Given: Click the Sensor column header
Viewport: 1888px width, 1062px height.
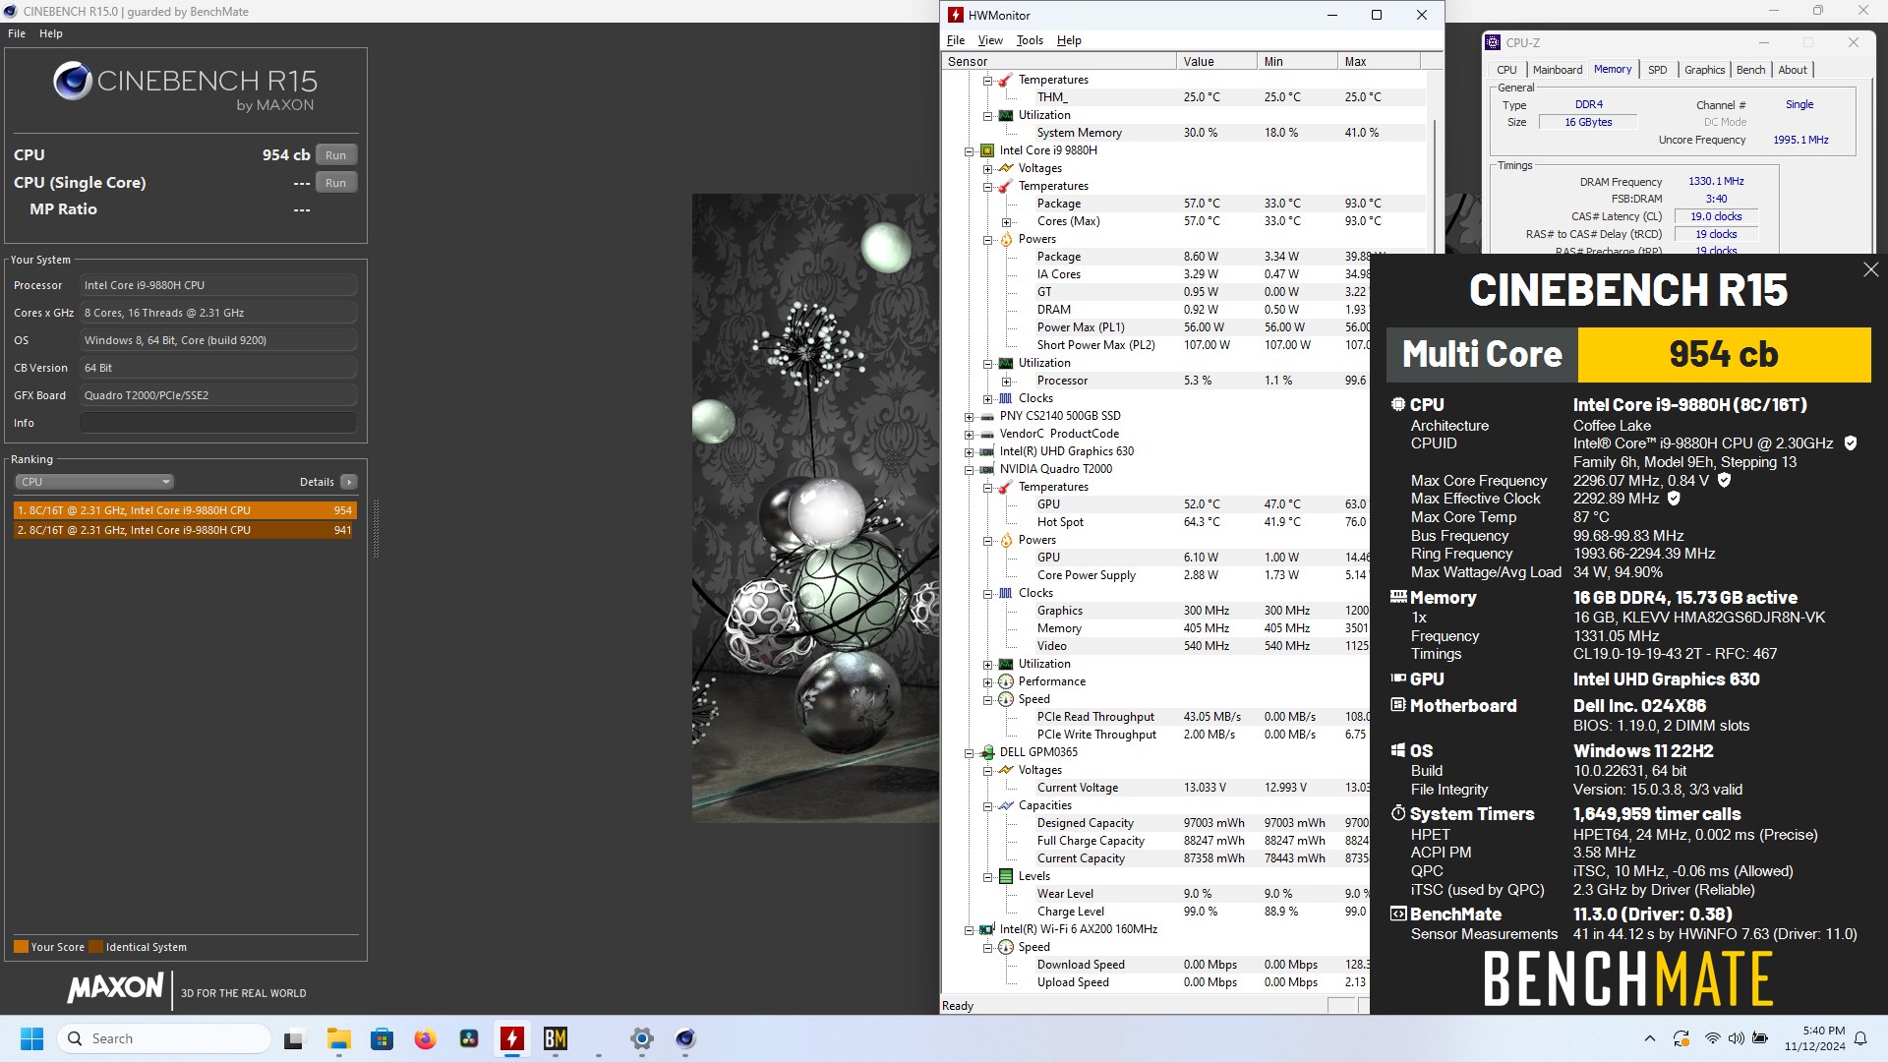Looking at the screenshot, I should coord(1059,61).
